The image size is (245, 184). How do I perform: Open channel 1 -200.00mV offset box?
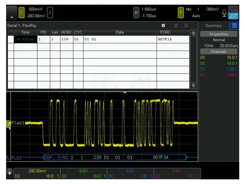coord(37,174)
